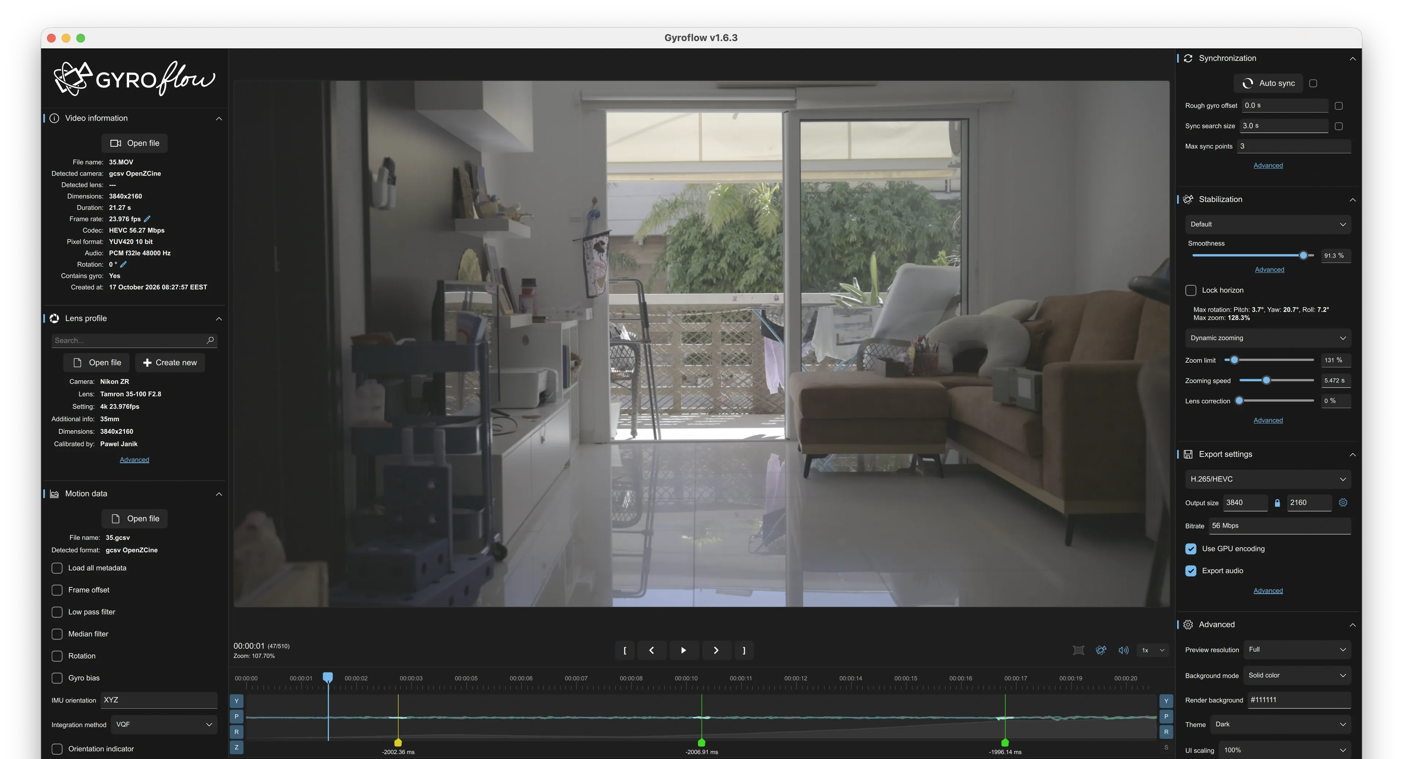Click the lens profile search magnifier
Viewport: 1403px width, 759px height.
(210, 340)
